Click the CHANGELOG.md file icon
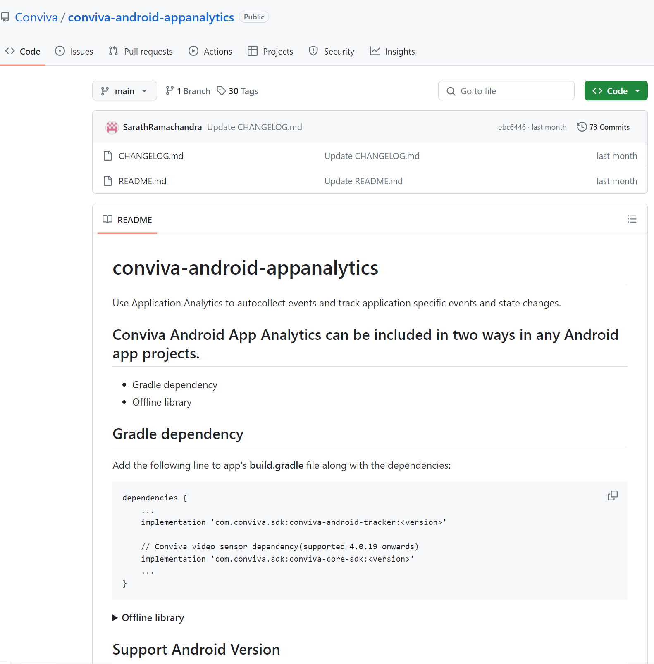654x664 pixels. [x=108, y=156]
